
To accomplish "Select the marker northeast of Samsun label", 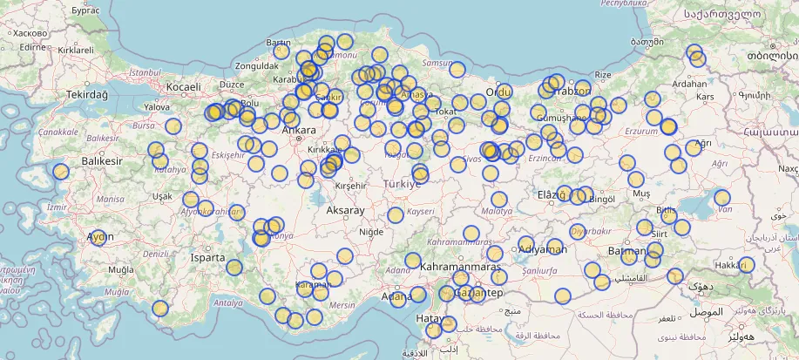I will [x=457, y=70].
